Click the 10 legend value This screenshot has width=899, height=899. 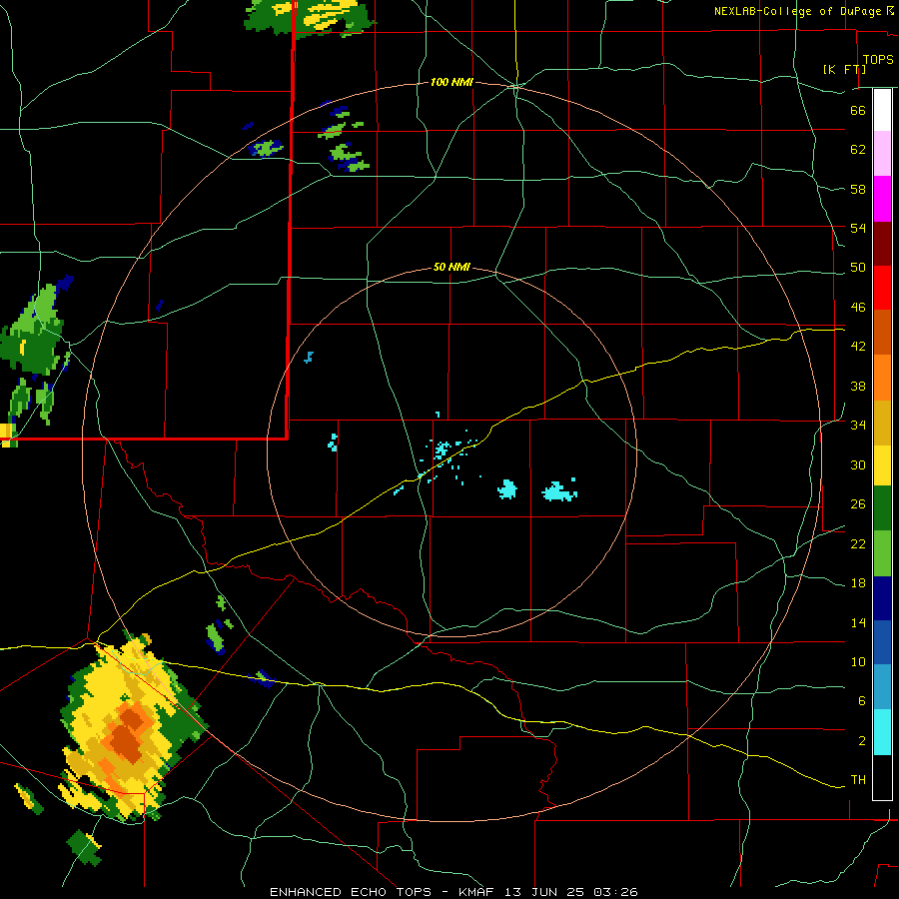point(858,662)
